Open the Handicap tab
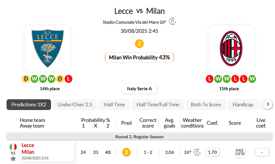 click(243, 105)
